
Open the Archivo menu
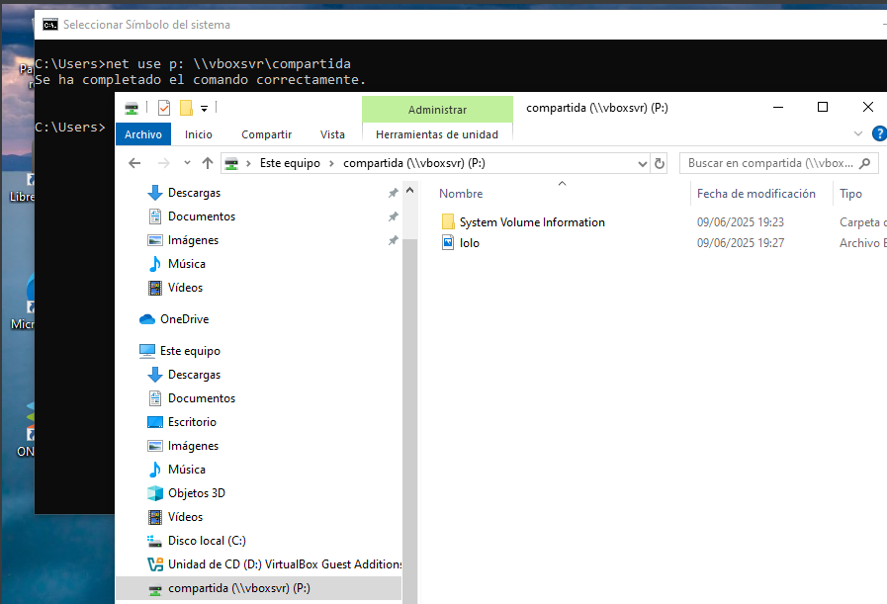coord(143,134)
